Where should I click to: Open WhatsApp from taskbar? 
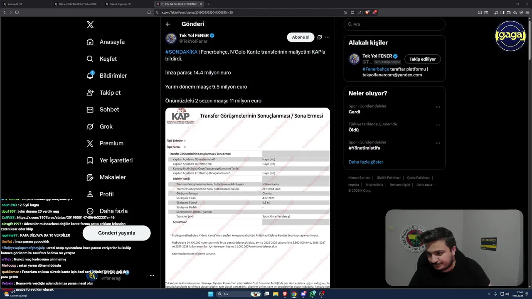click(x=313, y=294)
